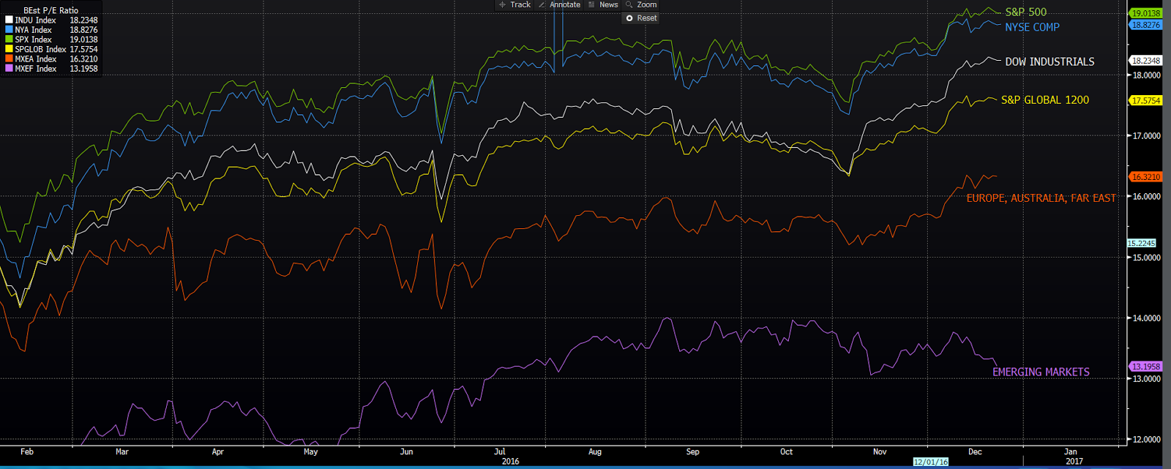Click the May label on time axis
1171x469 pixels.
coord(310,452)
